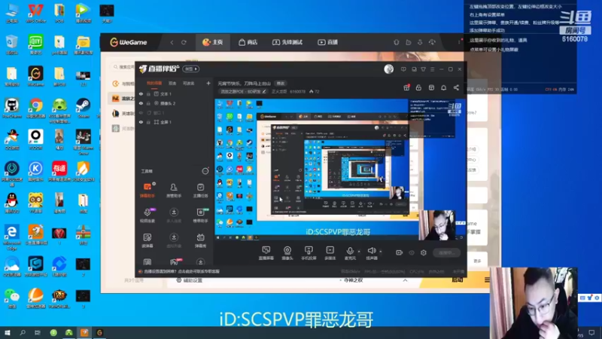The width and height of the screenshot is (602, 339).
Task: Open the Danmaku show tool
Action: click(x=200, y=240)
